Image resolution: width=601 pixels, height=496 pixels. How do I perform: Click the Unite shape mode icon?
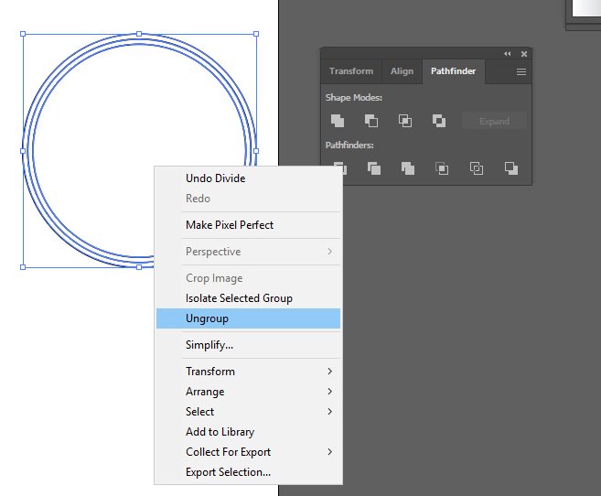338,121
